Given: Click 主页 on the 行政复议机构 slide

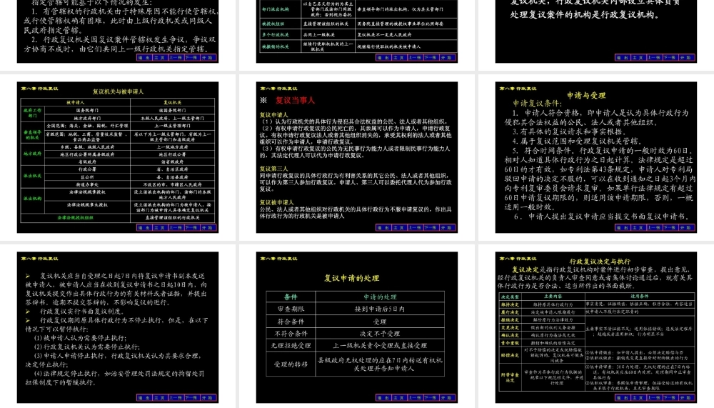Looking at the screenshot, I should [638, 57].
